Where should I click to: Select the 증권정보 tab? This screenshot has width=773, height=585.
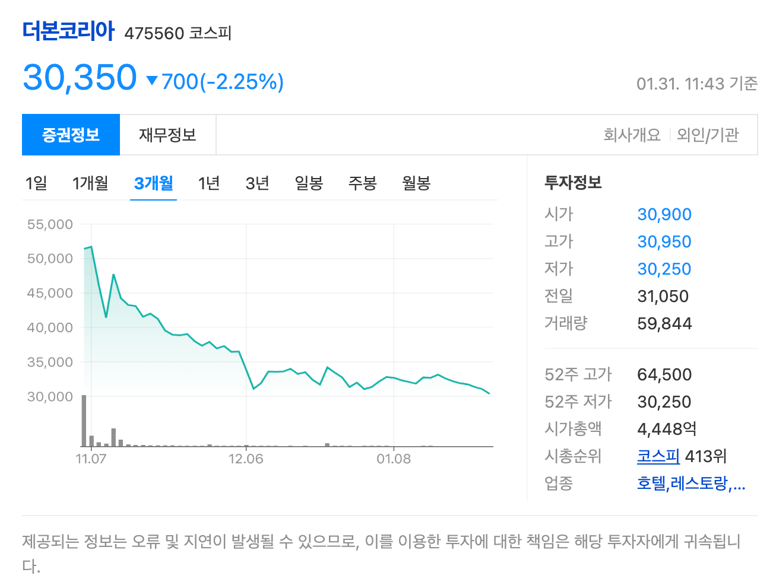(71, 134)
